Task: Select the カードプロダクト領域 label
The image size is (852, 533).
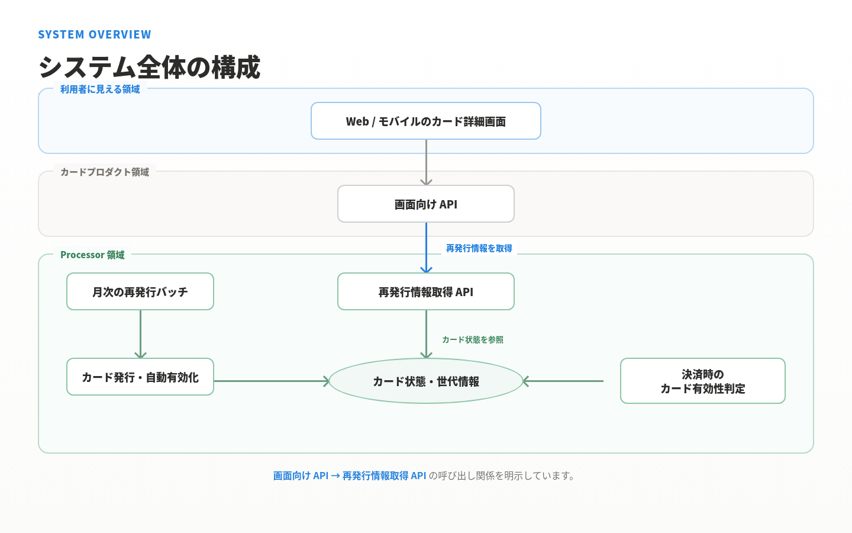Action: click(105, 172)
